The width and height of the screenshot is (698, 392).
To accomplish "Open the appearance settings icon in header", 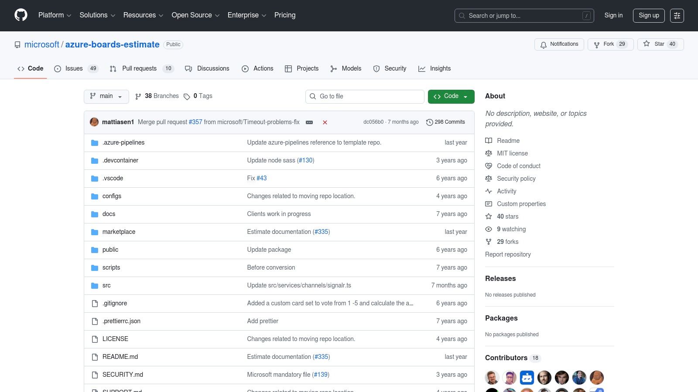I will pos(677,16).
